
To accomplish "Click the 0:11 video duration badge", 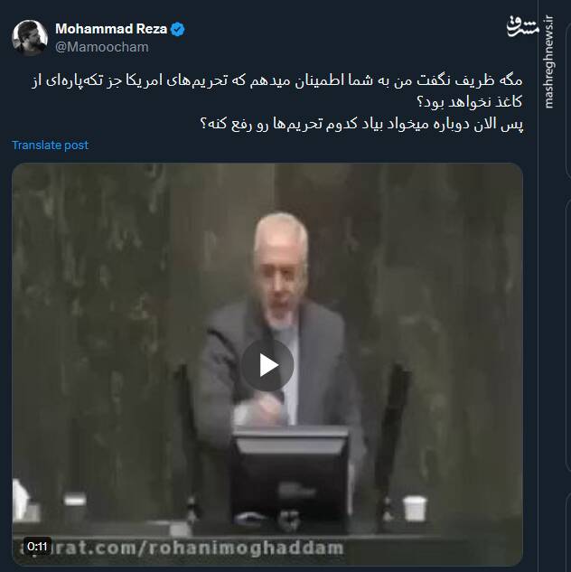I will 38,547.
